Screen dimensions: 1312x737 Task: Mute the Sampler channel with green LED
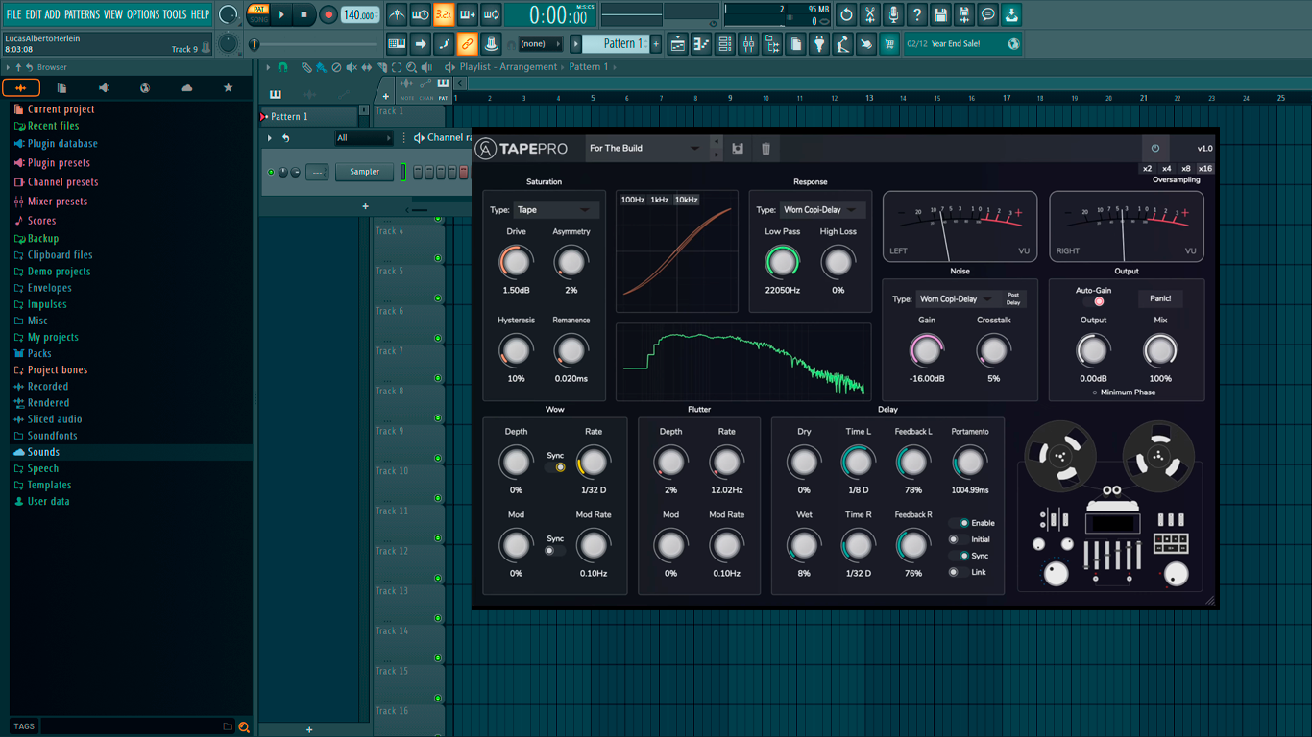coord(271,173)
